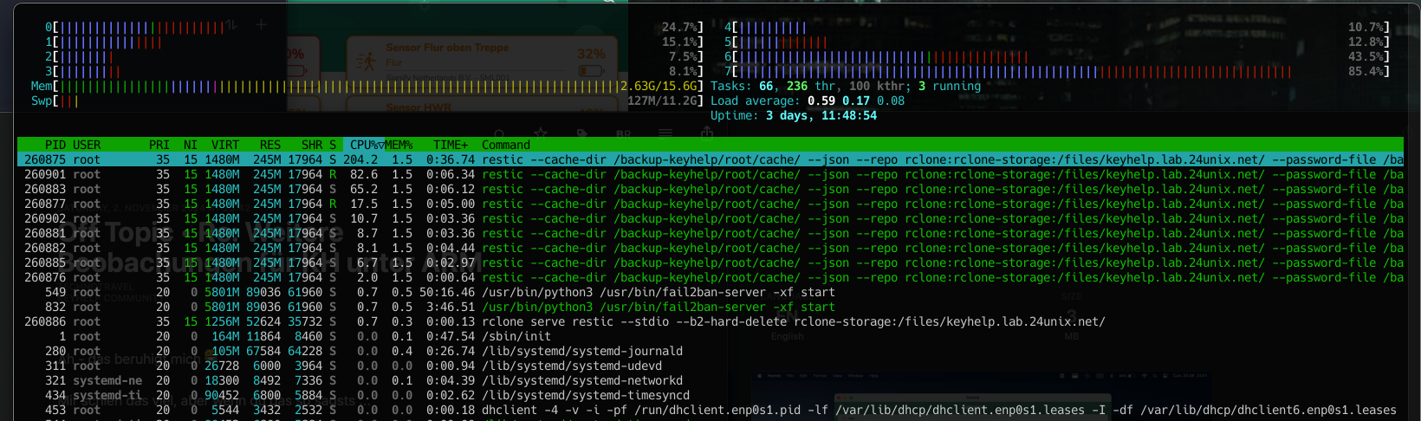Click the up-down arrows icon near CPU 0 bar

point(232,26)
